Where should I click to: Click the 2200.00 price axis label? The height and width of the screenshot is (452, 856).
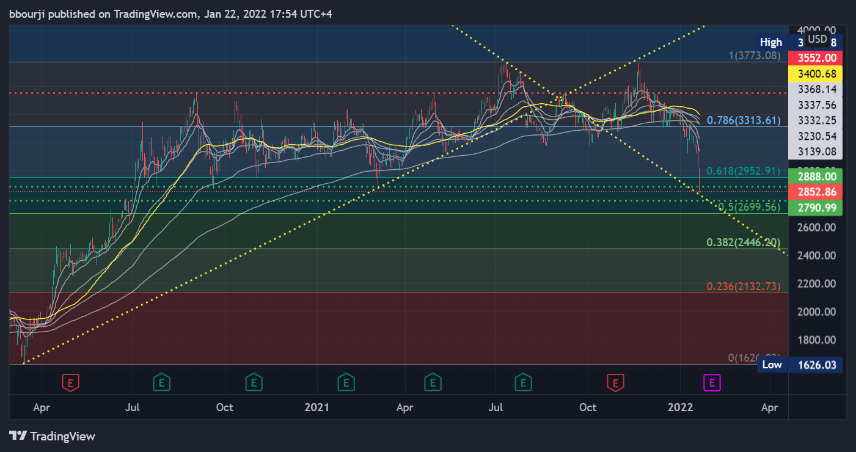[816, 283]
